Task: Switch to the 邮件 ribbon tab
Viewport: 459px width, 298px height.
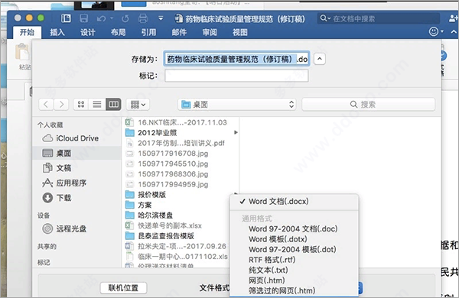Action: 179,32
